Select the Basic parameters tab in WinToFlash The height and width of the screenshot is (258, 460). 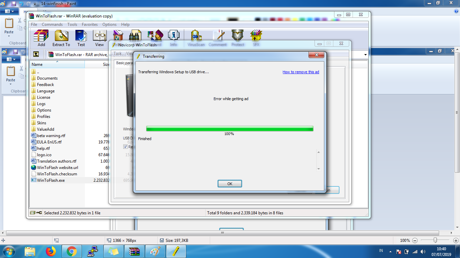click(124, 63)
